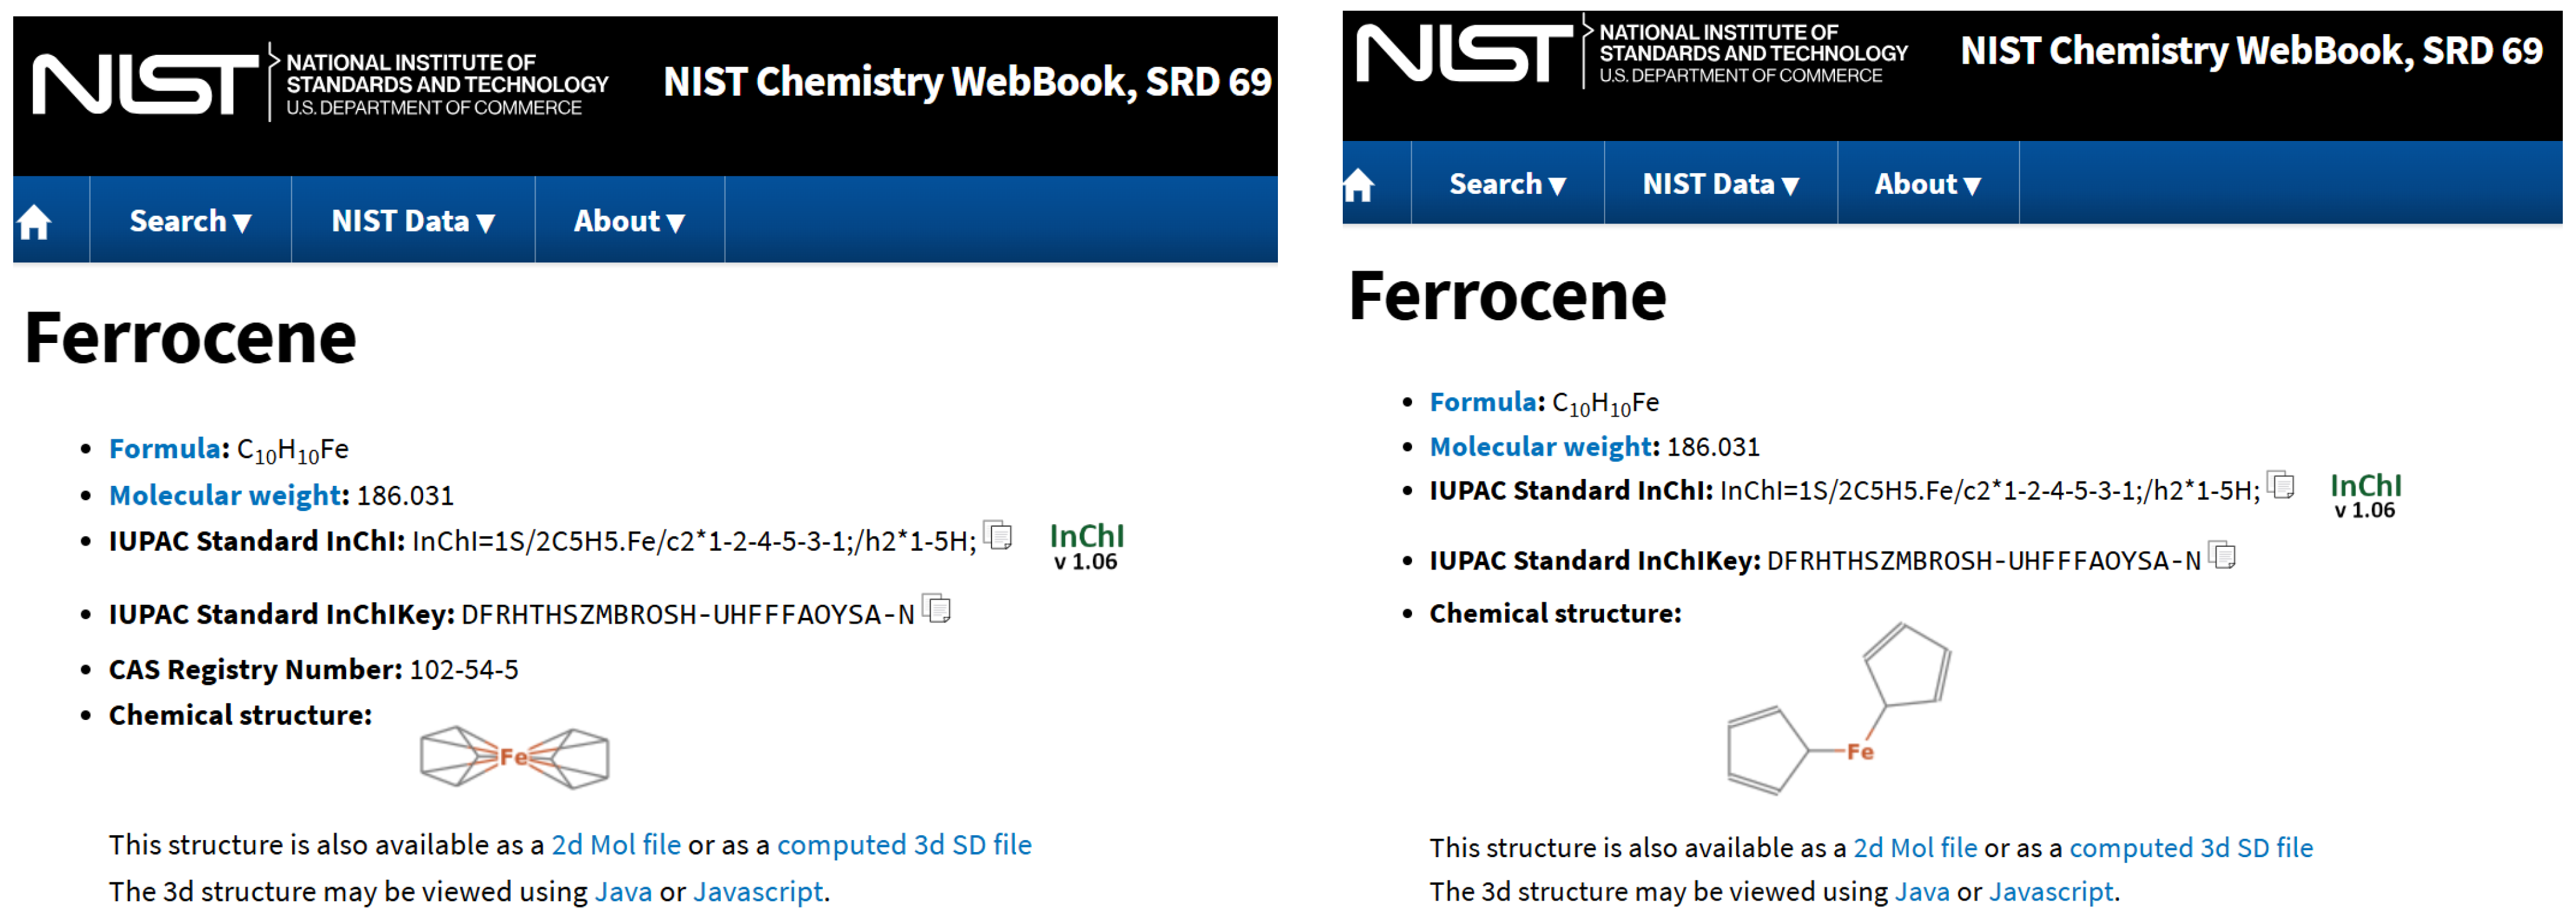Open the Search menu in right navbar
The image size is (2576, 915).
pyautogui.click(x=1508, y=184)
